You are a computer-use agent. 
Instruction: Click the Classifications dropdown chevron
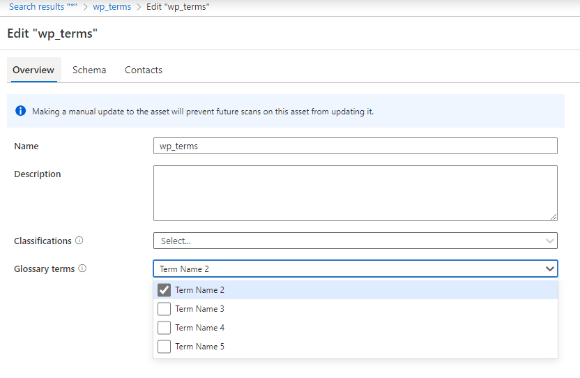[549, 241]
